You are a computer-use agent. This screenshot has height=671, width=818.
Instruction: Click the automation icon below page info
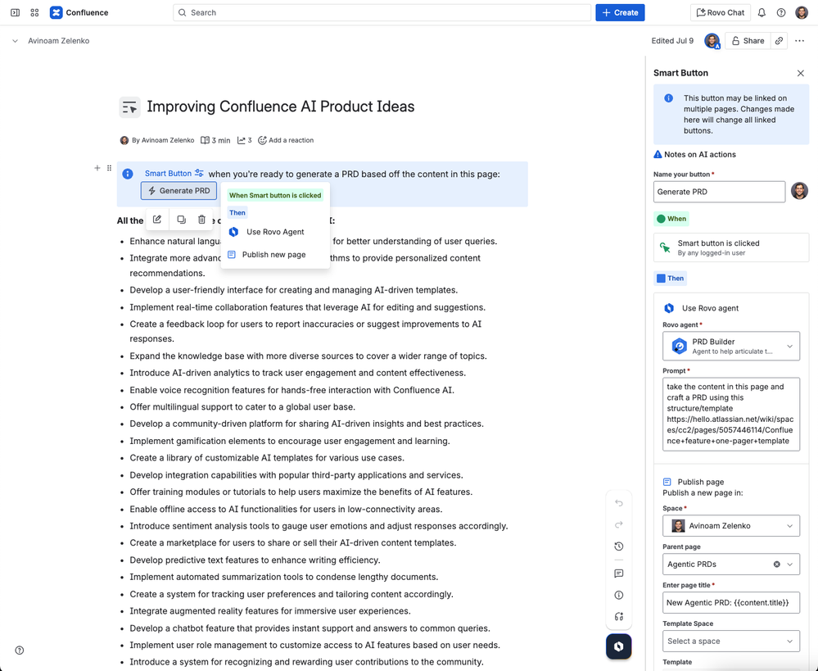click(x=619, y=617)
